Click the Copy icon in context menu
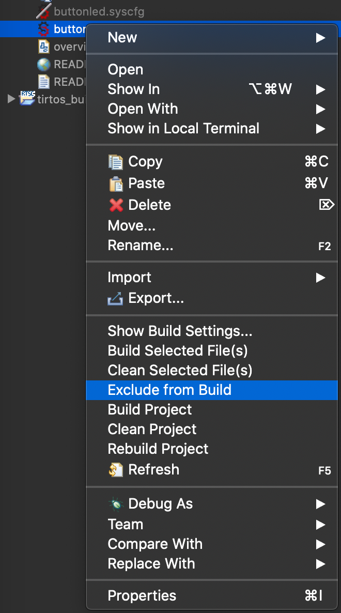The image size is (341, 613). point(116,162)
